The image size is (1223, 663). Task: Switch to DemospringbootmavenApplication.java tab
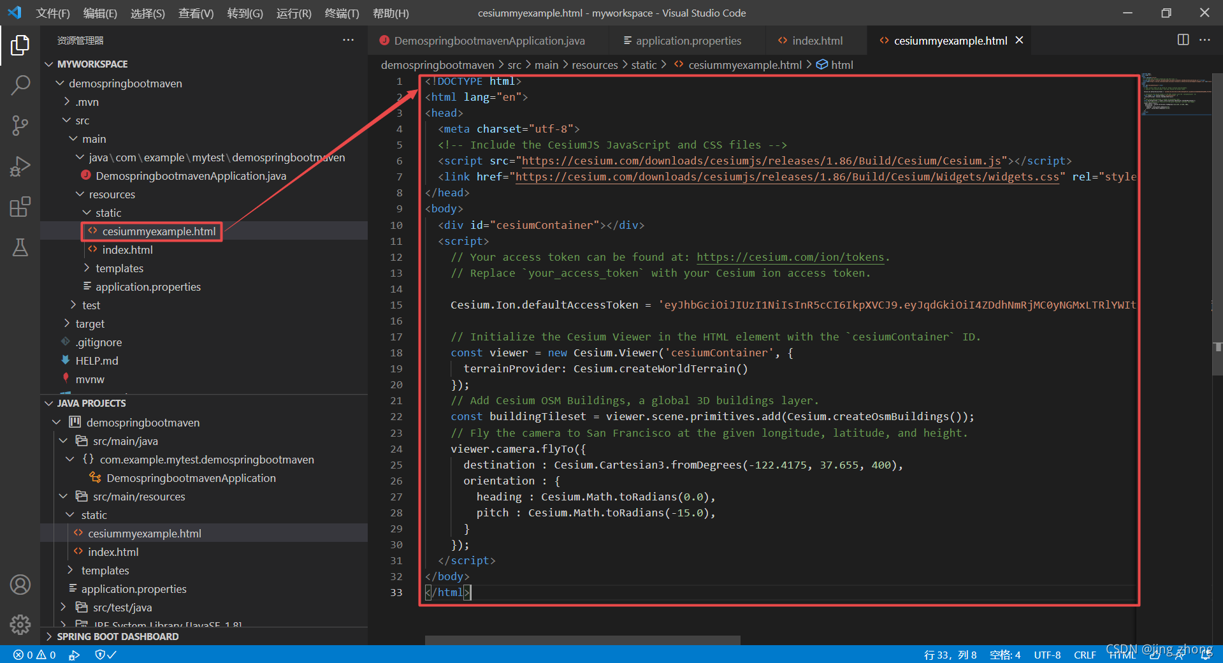[x=489, y=41]
